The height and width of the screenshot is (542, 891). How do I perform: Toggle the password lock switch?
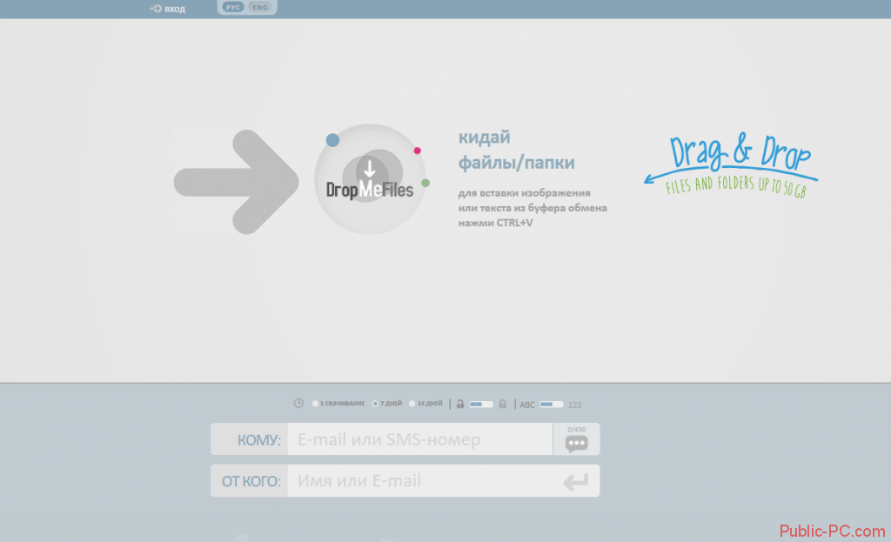[481, 404]
